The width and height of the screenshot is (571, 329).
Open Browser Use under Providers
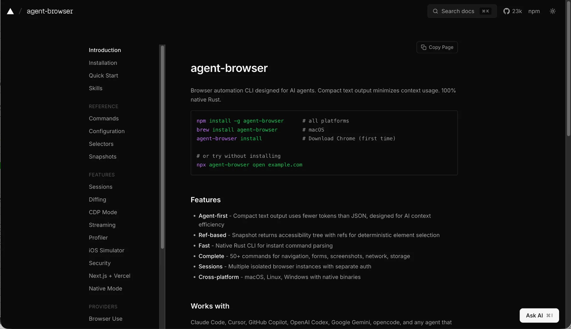pos(106,319)
